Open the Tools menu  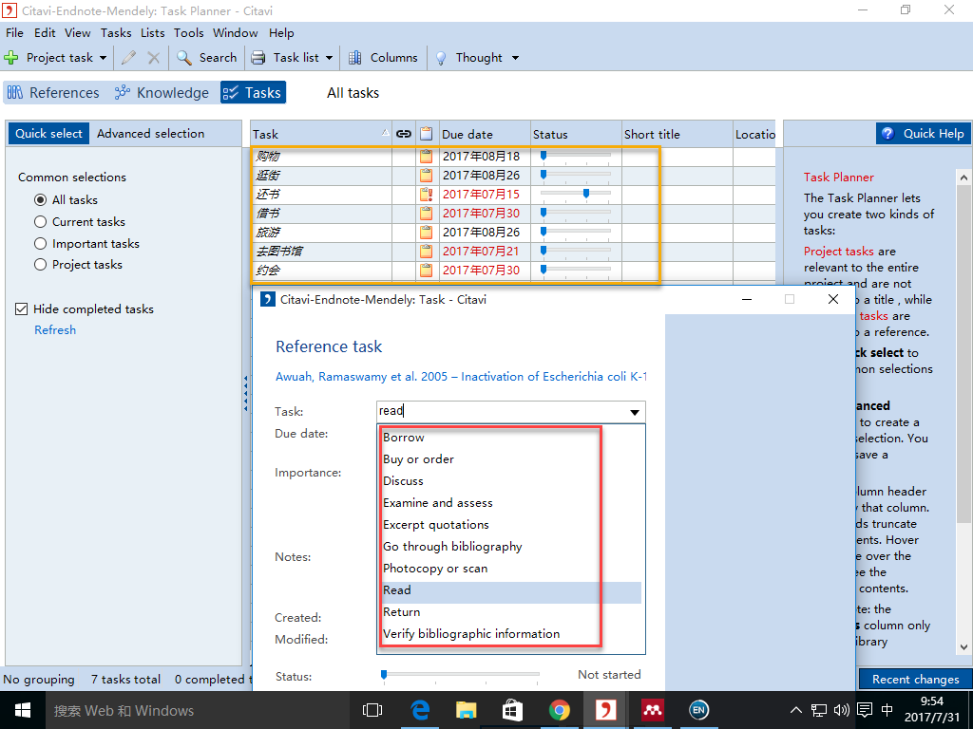[188, 32]
